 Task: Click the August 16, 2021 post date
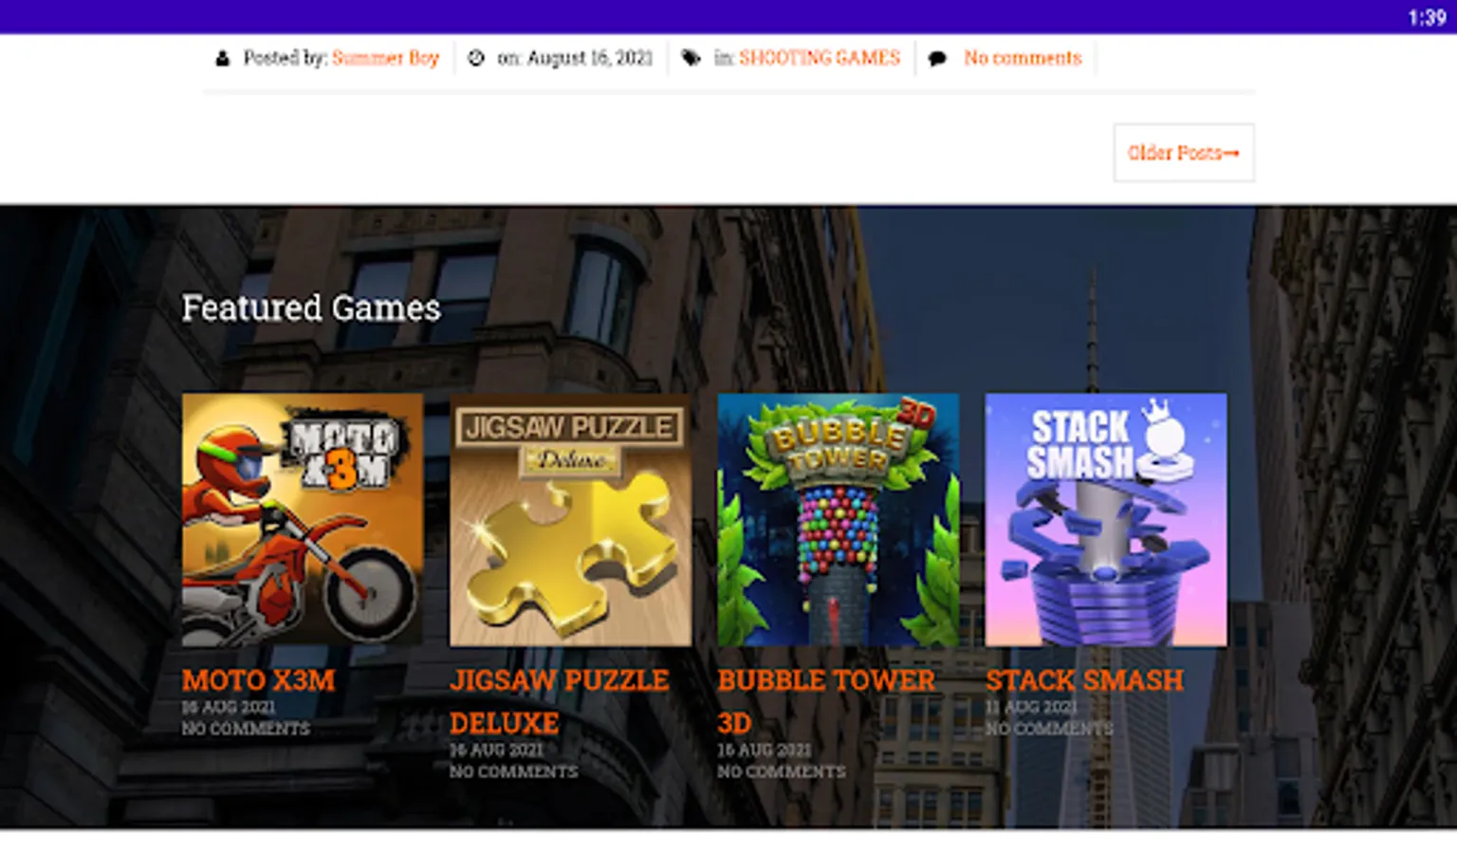pos(590,58)
